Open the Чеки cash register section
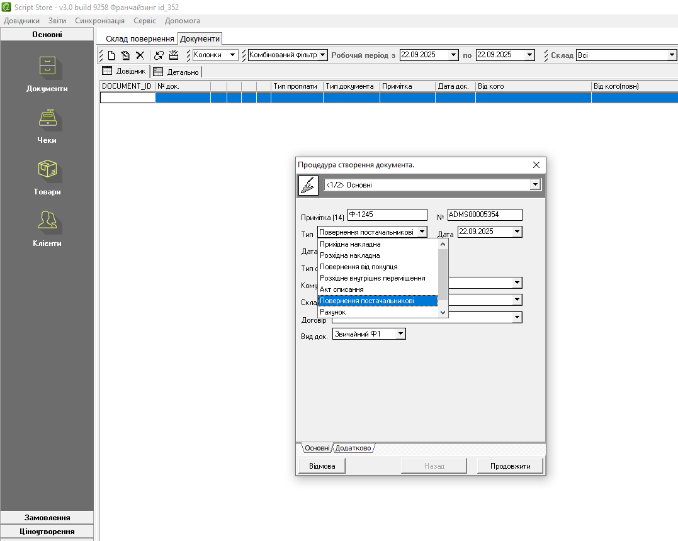The height and width of the screenshot is (541, 678). (x=47, y=125)
